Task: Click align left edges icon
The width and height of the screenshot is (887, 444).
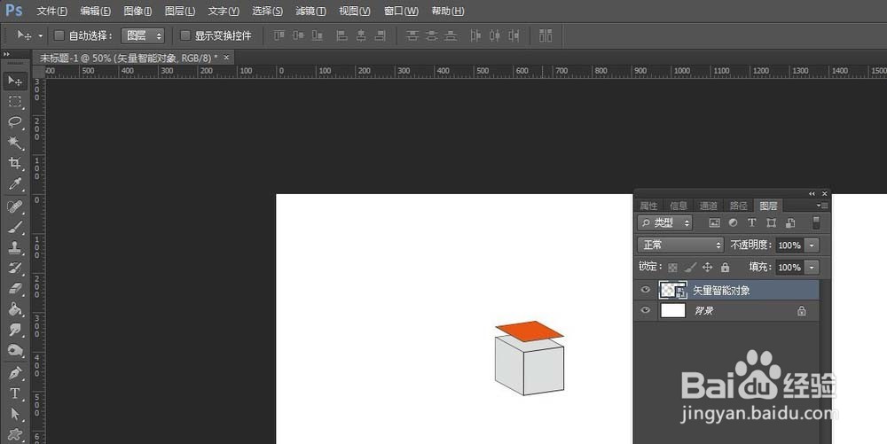Action: 341,35
